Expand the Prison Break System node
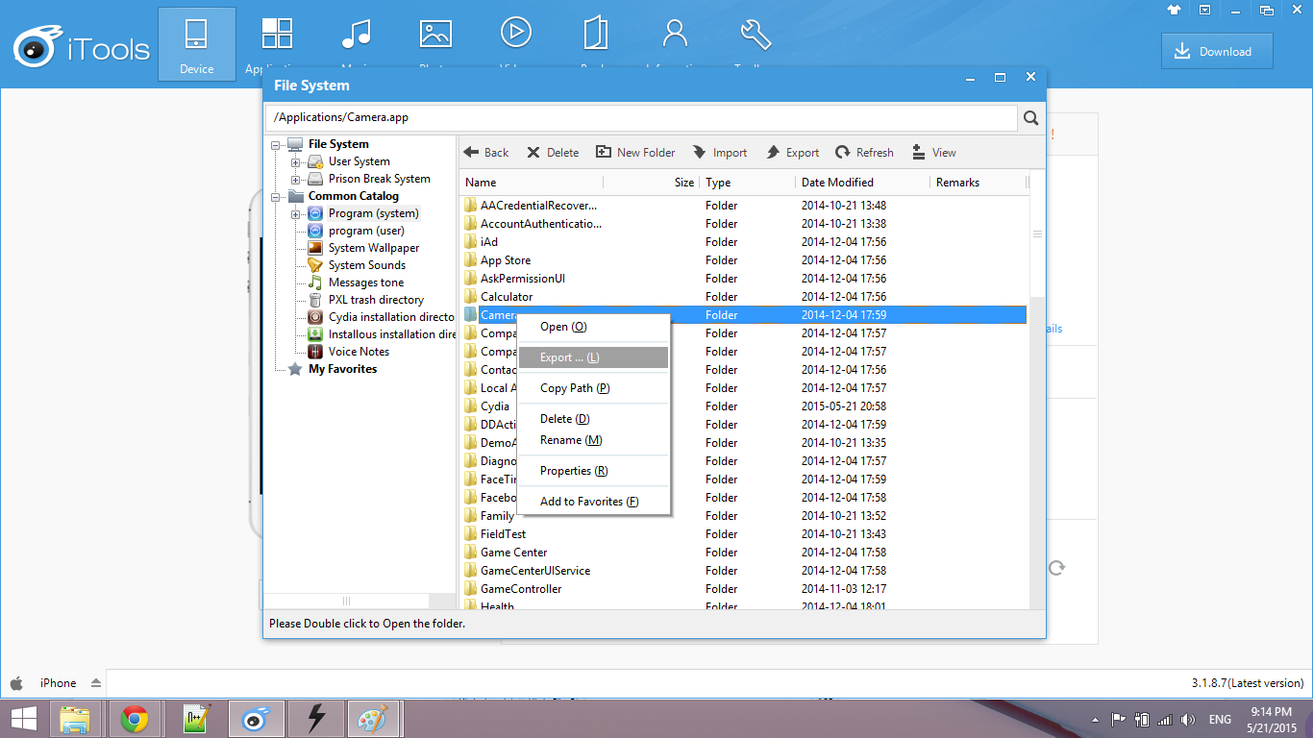The height and width of the screenshot is (738, 1313). 296,179
